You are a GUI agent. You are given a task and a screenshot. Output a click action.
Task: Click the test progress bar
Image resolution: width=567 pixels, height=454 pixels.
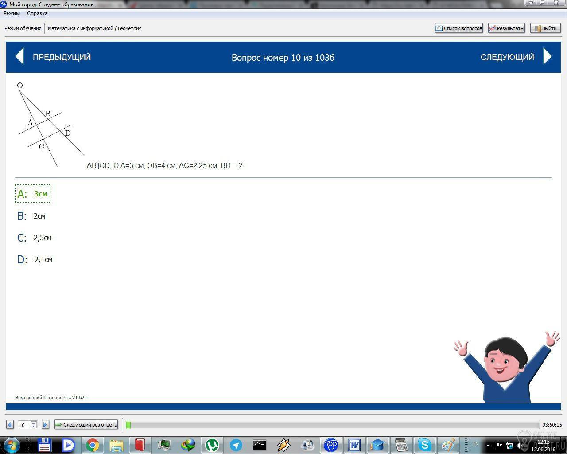[x=332, y=425]
